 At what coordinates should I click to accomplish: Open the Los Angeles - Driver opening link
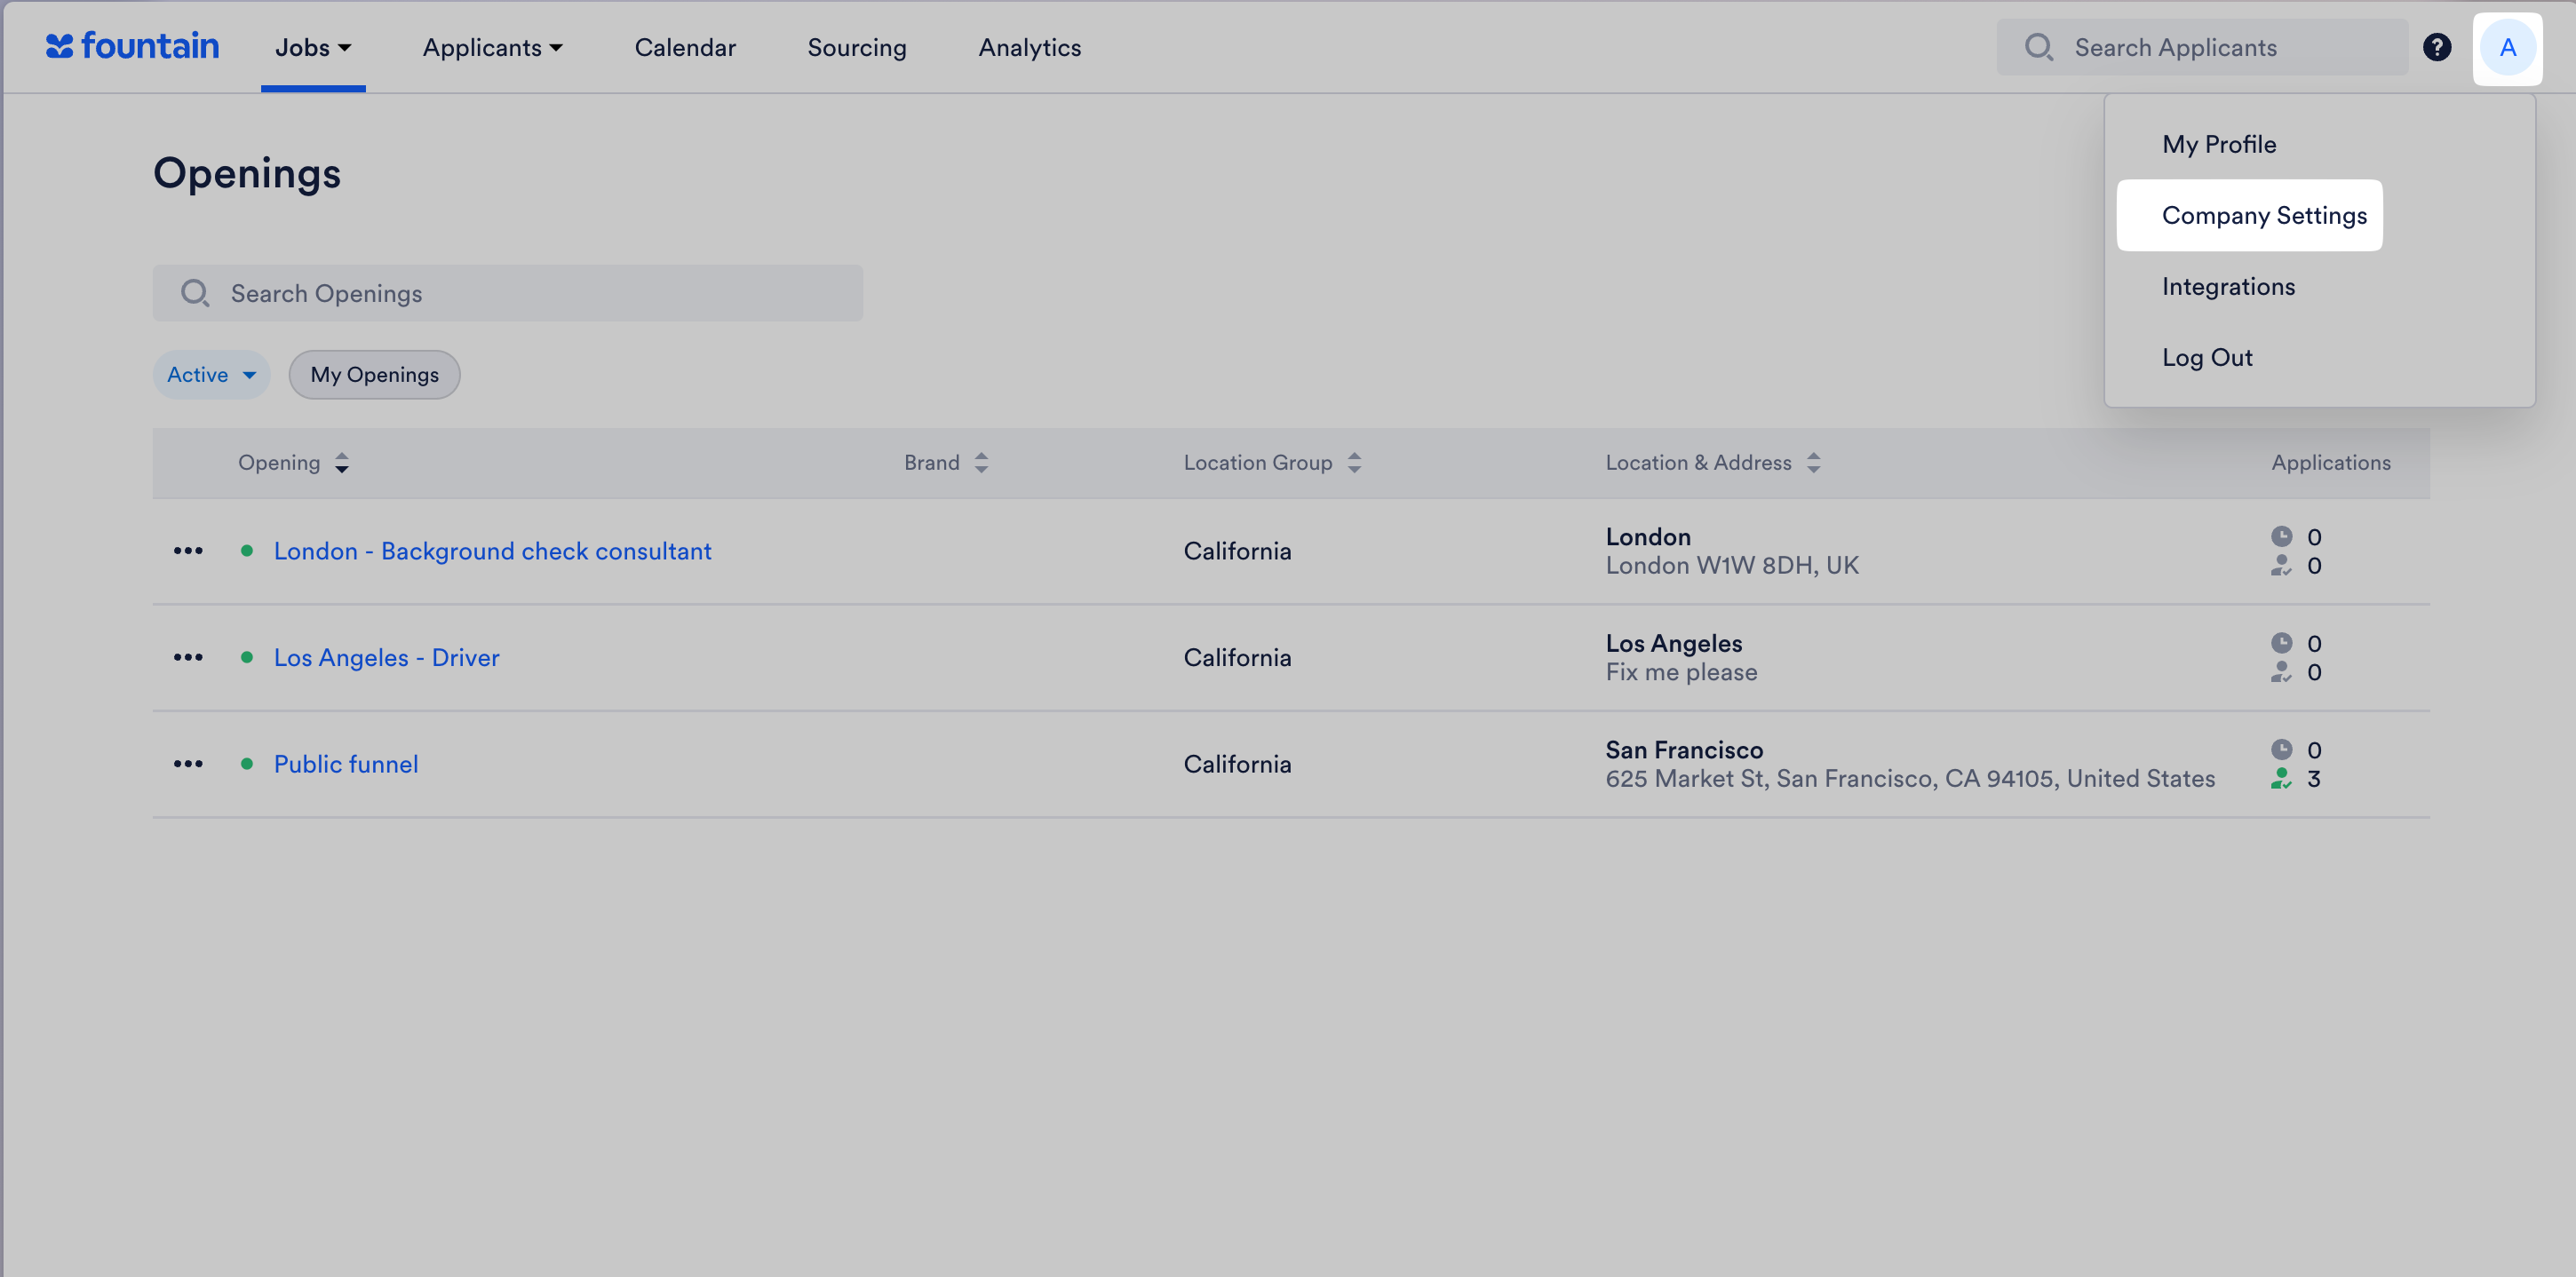[386, 657]
